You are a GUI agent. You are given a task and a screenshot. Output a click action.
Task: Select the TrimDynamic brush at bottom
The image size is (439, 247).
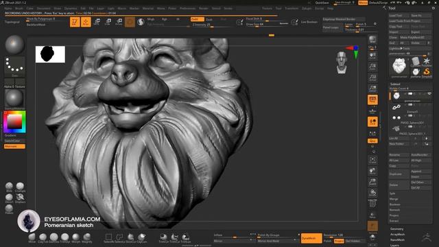(x=64, y=238)
